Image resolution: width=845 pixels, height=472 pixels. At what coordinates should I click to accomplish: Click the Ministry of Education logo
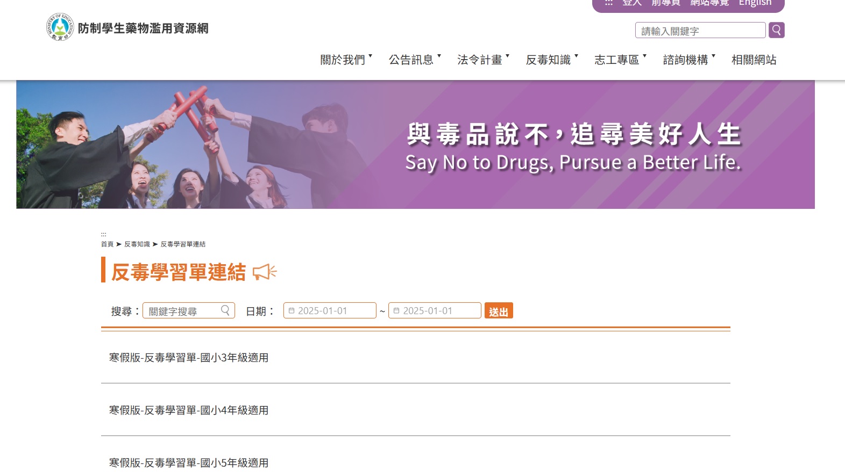tap(60, 27)
